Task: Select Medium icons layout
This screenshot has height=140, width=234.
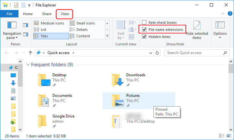Action: pyautogui.click(x=51, y=23)
